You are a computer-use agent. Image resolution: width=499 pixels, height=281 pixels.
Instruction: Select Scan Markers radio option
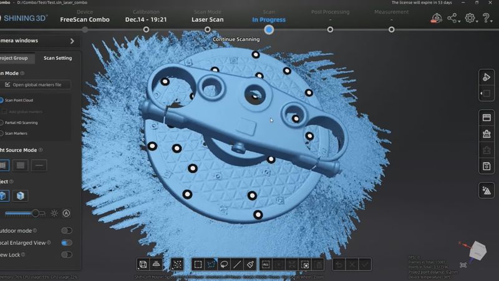pyautogui.click(x=2, y=133)
